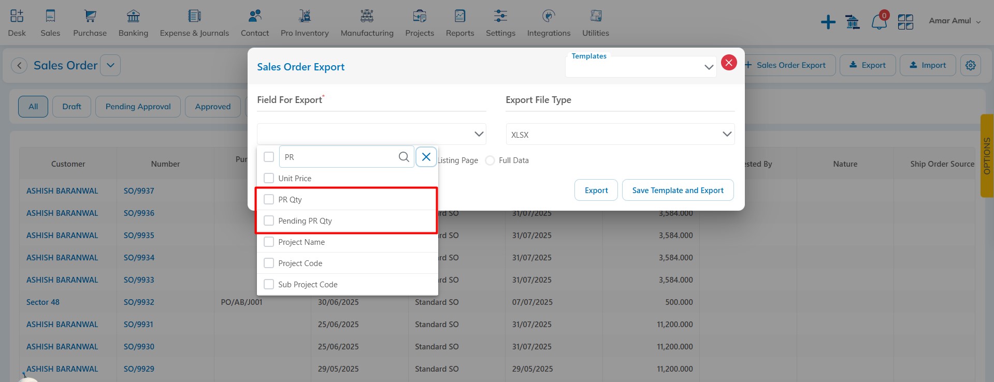The width and height of the screenshot is (994, 382).
Task: Check the Sub Project Code field
Action: click(x=269, y=284)
